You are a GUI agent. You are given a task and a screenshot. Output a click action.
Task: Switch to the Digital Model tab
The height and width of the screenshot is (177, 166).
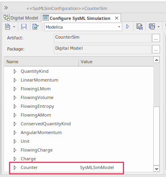(21, 18)
